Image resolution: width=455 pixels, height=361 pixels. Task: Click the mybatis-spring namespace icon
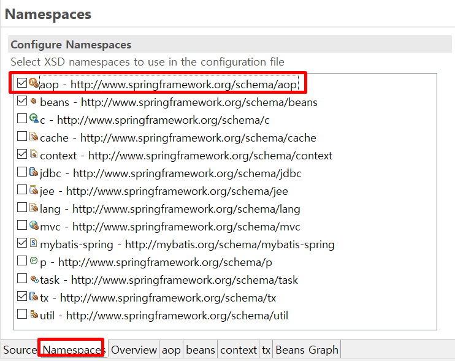(34, 243)
